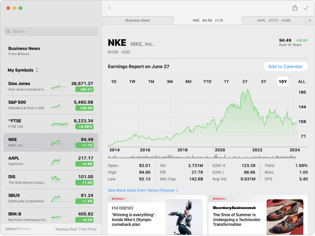Add a new tab with plus button
315x236 pixels.
310,20
